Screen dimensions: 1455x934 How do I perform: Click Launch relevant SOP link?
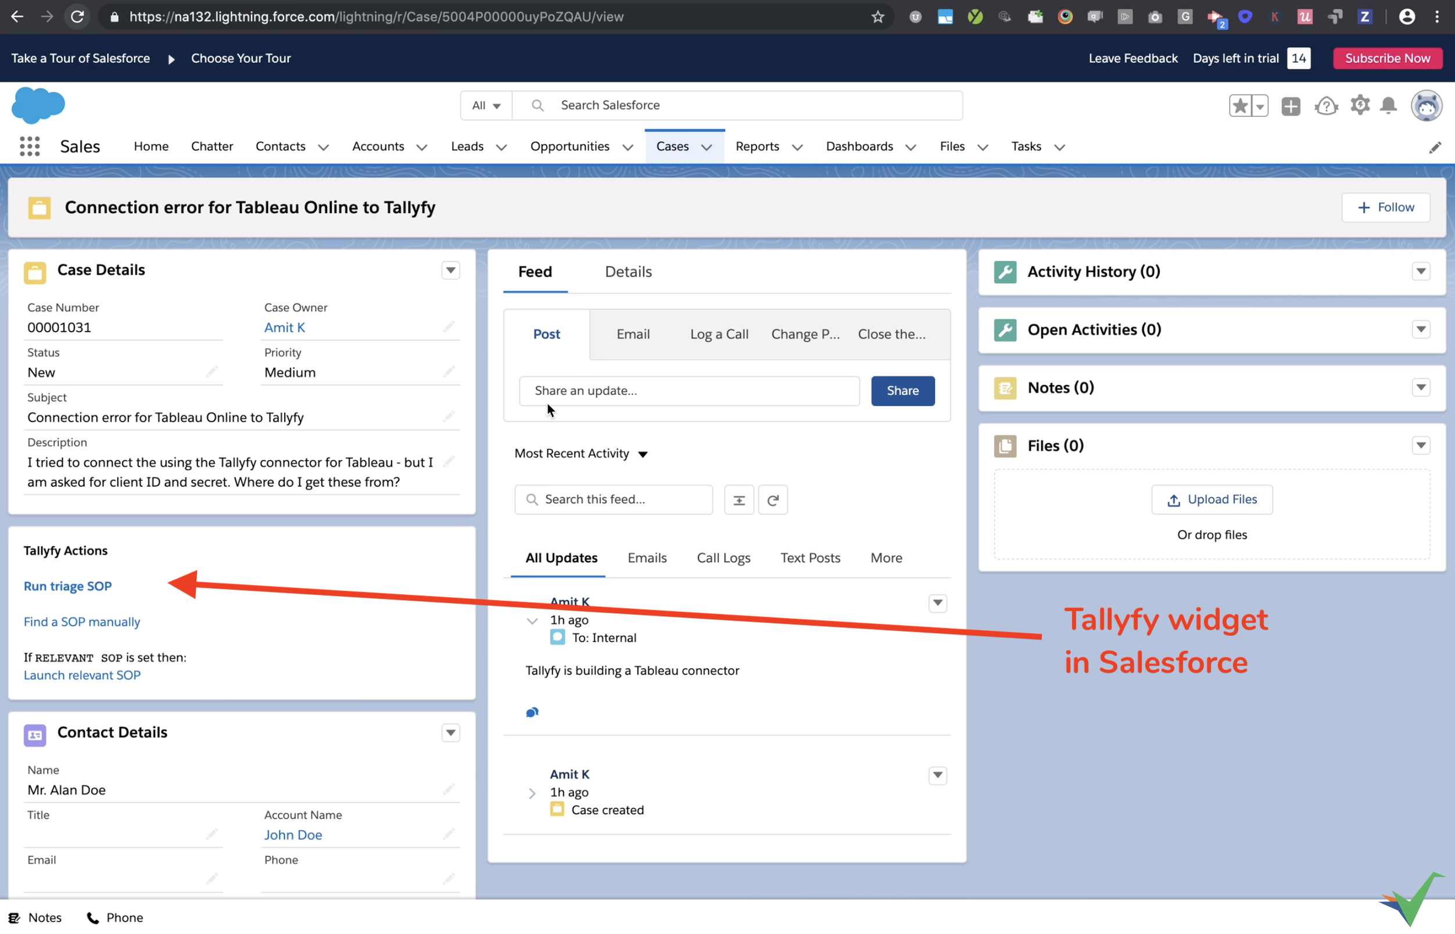(x=82, y=675)
